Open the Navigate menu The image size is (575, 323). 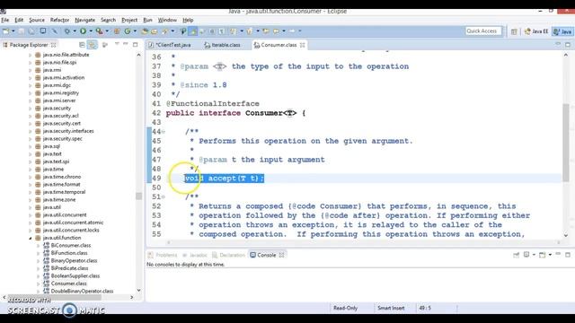(x=84, y=20)
